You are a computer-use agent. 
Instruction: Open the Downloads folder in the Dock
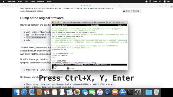click(x=149, y=92)
